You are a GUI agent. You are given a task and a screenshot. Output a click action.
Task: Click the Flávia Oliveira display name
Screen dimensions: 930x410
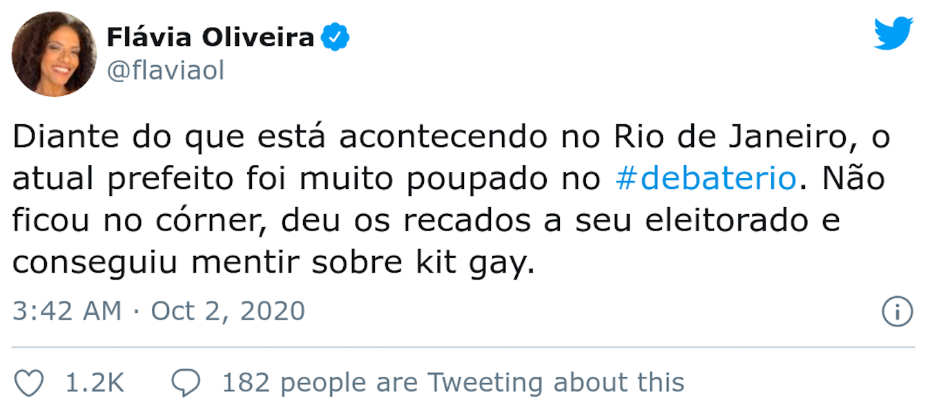[210, 37]
